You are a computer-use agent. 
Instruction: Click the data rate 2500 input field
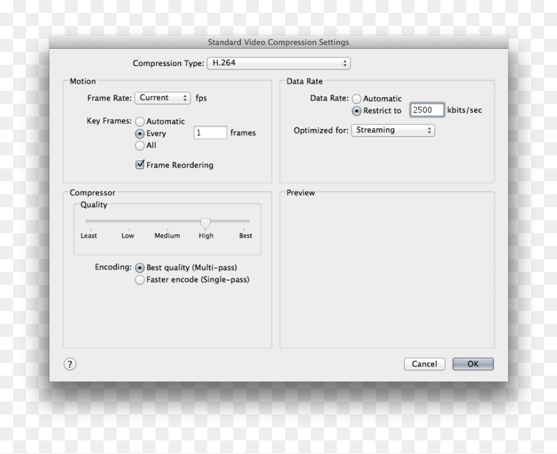click(x=427, y=109)
